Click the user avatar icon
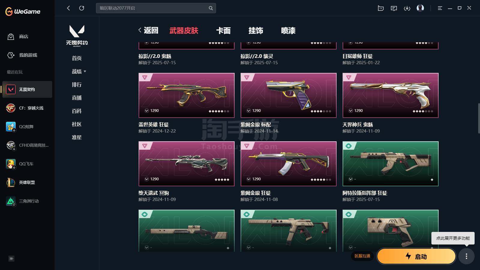Viewport: 480px width, 270px height. pos(420,8)
